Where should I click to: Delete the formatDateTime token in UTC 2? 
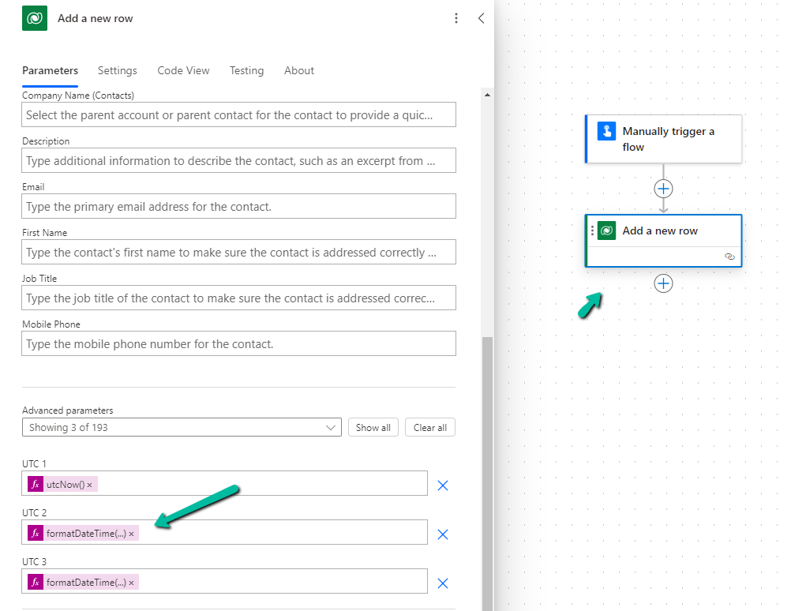tap(132, 534)
